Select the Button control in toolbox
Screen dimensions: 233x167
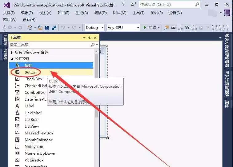point(51,72)
